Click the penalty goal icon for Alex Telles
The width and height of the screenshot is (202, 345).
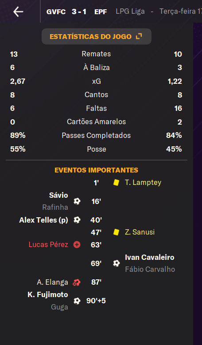pyautogui.click(x=77, y=220)
